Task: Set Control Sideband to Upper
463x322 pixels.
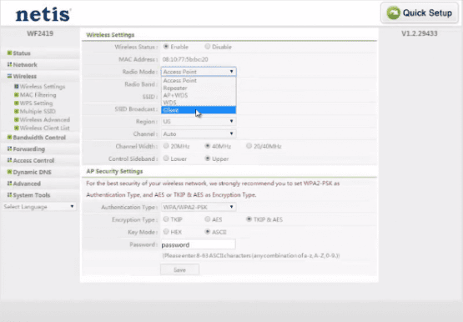Action: 208,158
